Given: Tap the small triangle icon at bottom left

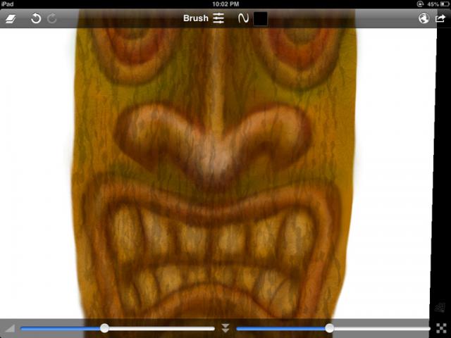Looking at the screenshot, I should click(x=9, y=328).
